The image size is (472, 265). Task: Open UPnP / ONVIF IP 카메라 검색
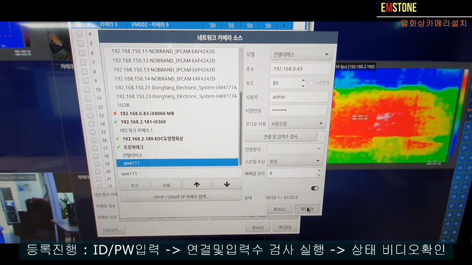tap(181, 197)
